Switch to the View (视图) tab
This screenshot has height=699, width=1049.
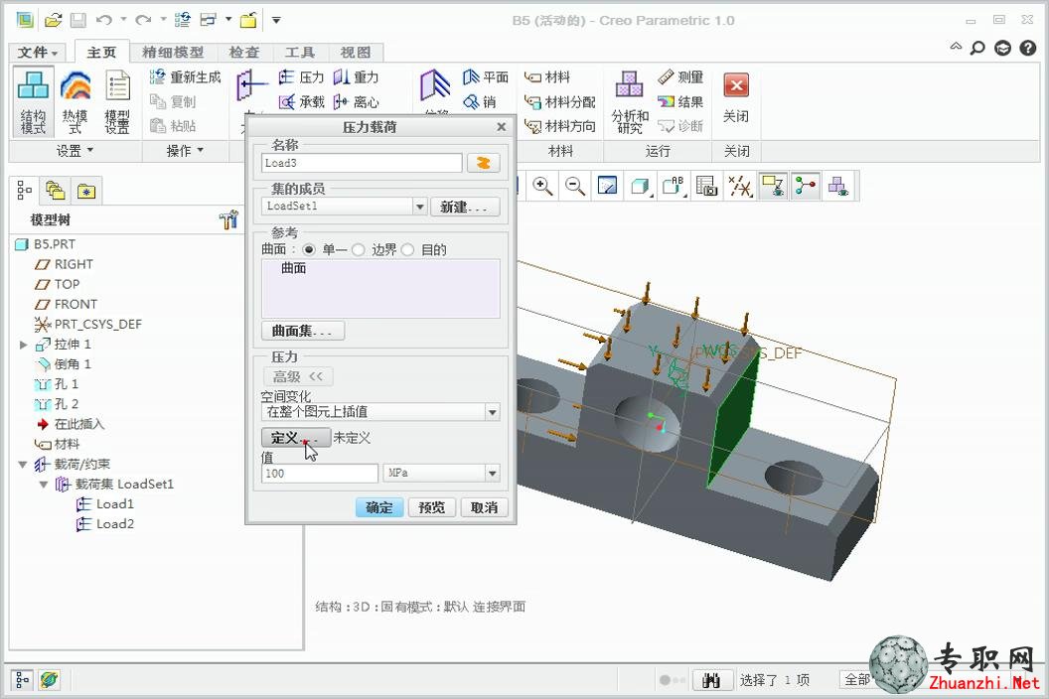click(355, 53)
